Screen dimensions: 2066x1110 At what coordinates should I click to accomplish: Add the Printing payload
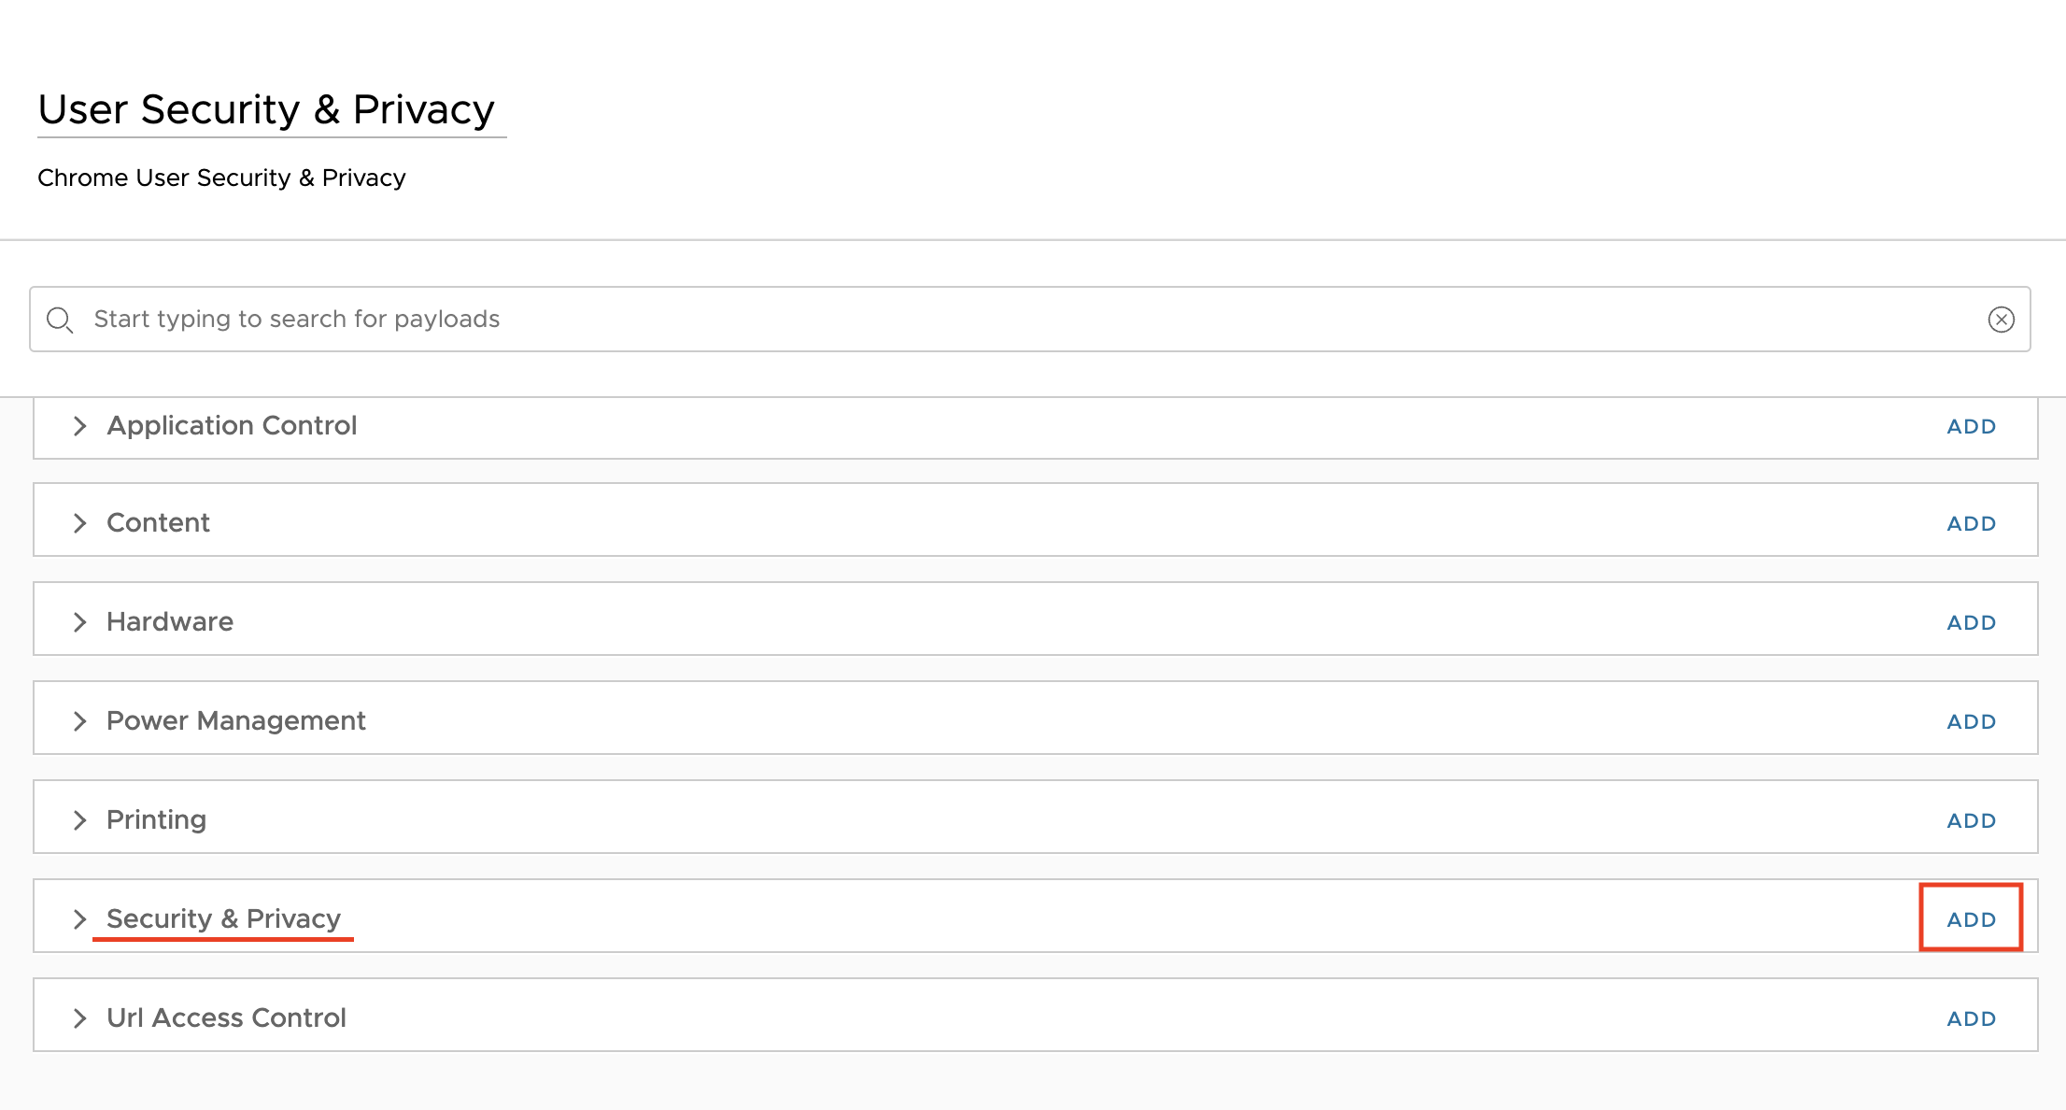coord(1971,821)
